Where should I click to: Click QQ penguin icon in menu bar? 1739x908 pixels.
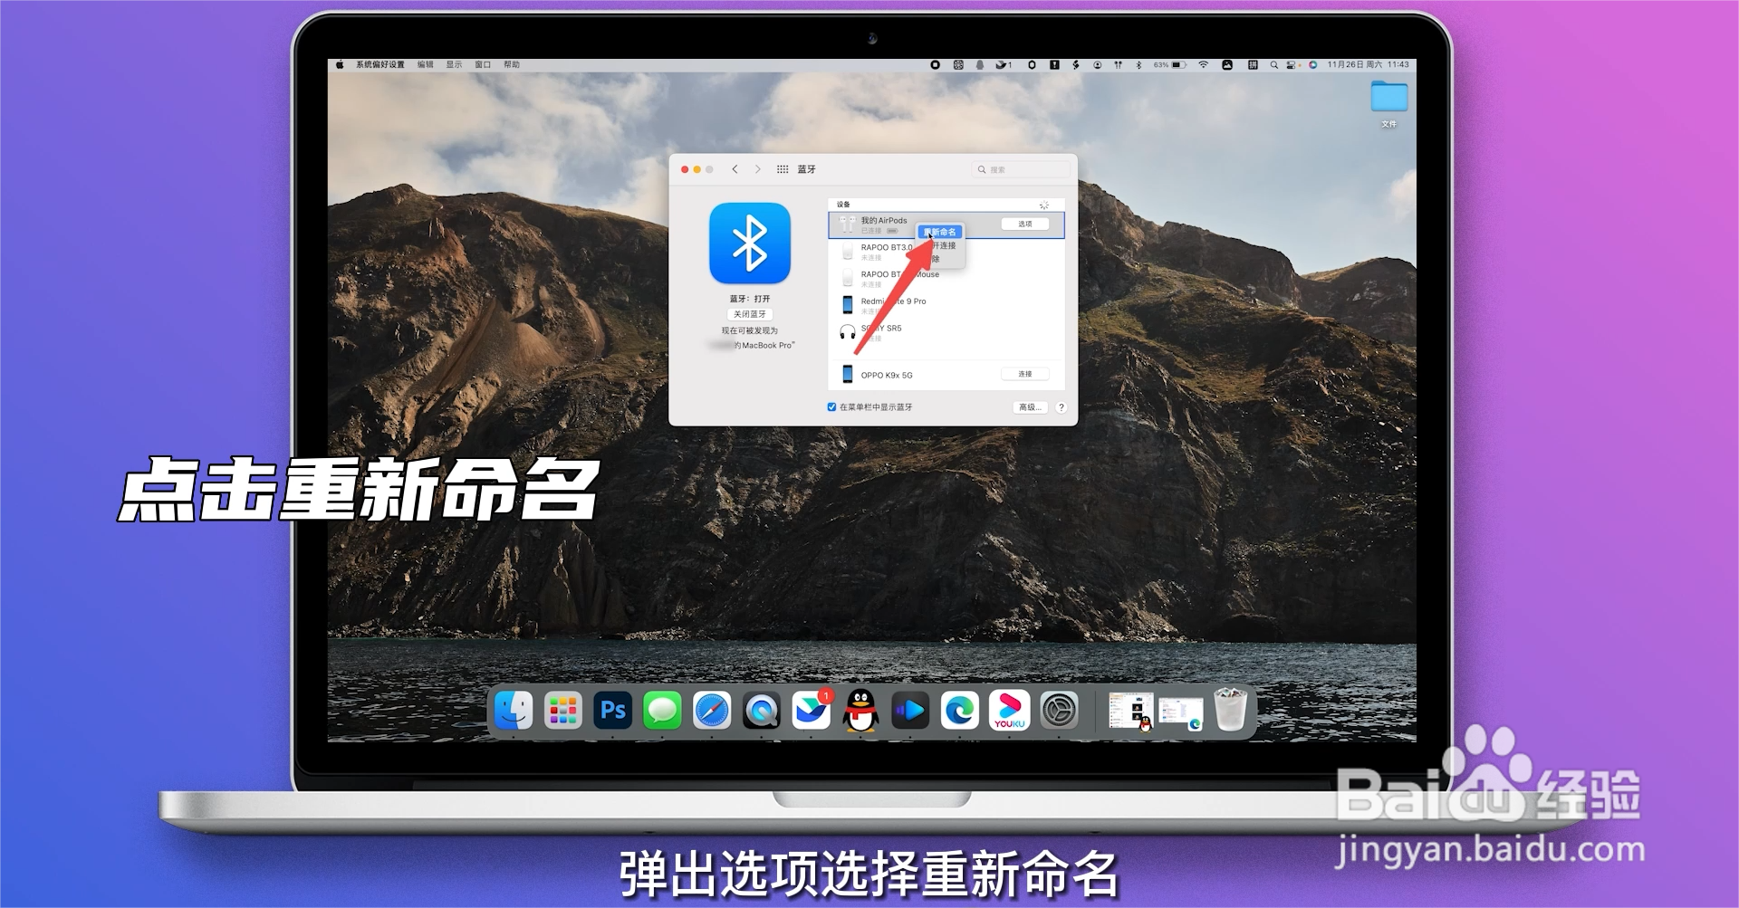[979, 65]
